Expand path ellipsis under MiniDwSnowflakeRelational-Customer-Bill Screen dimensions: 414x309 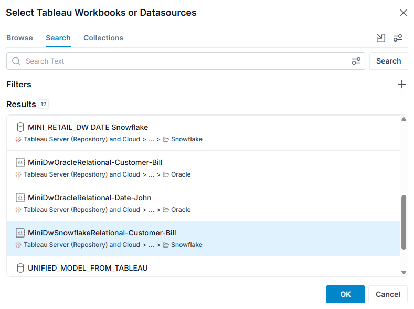(151, 245)
